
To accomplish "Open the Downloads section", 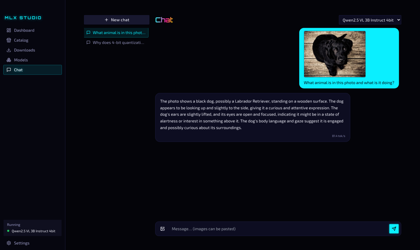I will coord(33,50).
